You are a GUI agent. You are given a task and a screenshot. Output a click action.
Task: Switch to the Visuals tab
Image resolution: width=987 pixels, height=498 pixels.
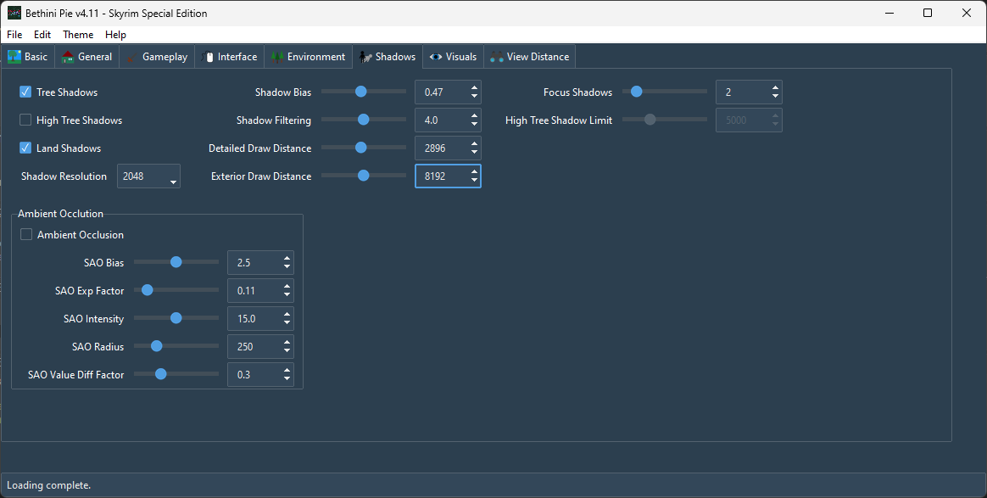453,57
